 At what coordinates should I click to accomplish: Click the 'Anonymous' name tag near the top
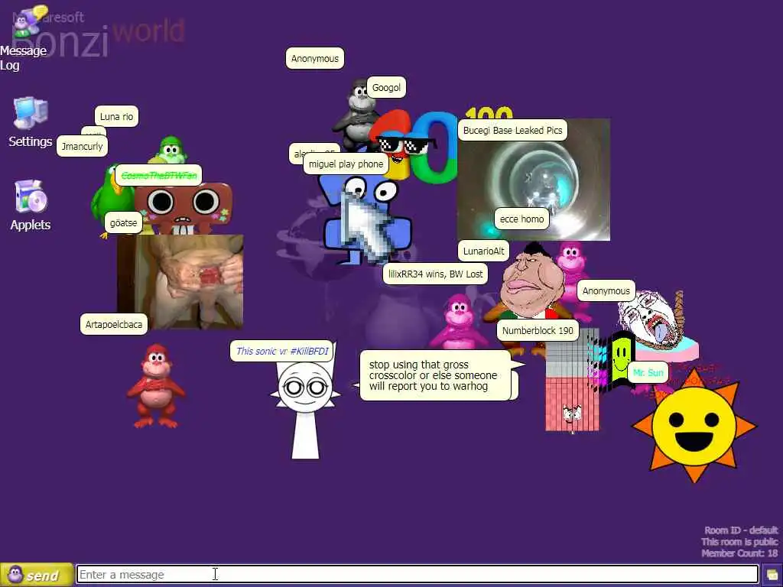pos(314,58)
